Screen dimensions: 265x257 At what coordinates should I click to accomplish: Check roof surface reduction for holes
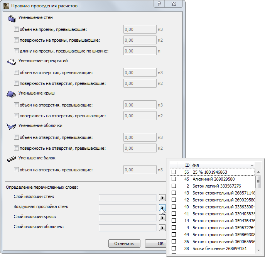pos(16,116)
